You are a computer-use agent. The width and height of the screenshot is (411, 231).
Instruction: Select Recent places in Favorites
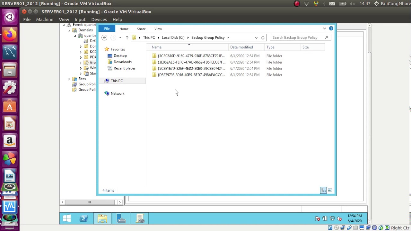(124, 68)
